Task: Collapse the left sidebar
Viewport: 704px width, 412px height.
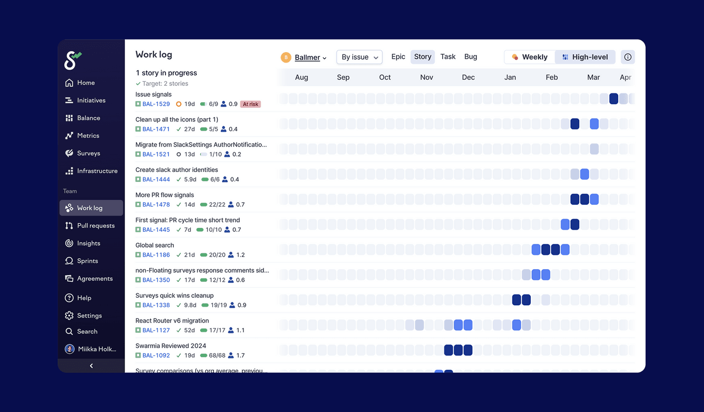Action: coord(91,365)
